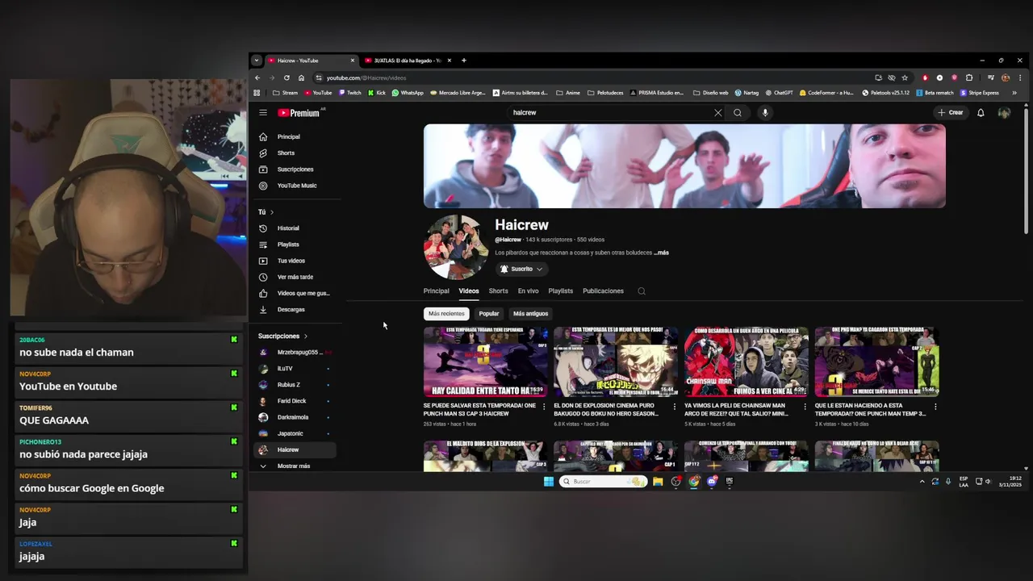Switch to channel Shorts tab
The width and height of the screenshot is (1033, 581).
click(498, 291)
